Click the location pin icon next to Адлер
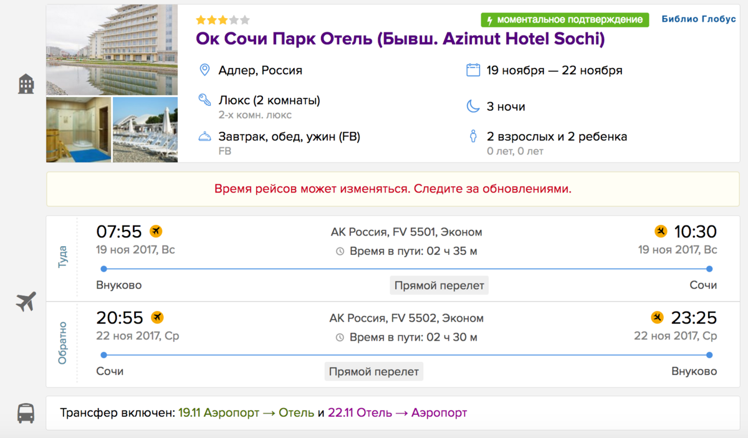 click(x=204, y=70)
